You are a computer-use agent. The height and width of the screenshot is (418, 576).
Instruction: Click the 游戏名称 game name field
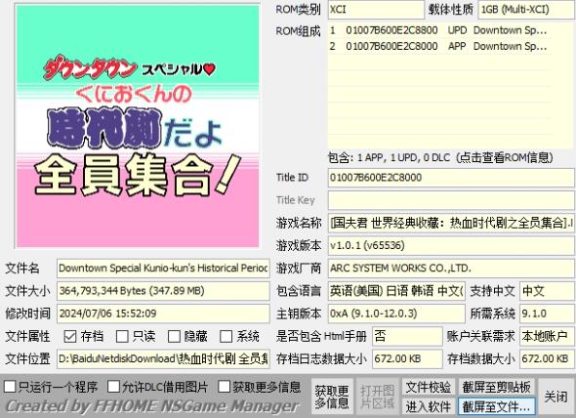[451, 223]
